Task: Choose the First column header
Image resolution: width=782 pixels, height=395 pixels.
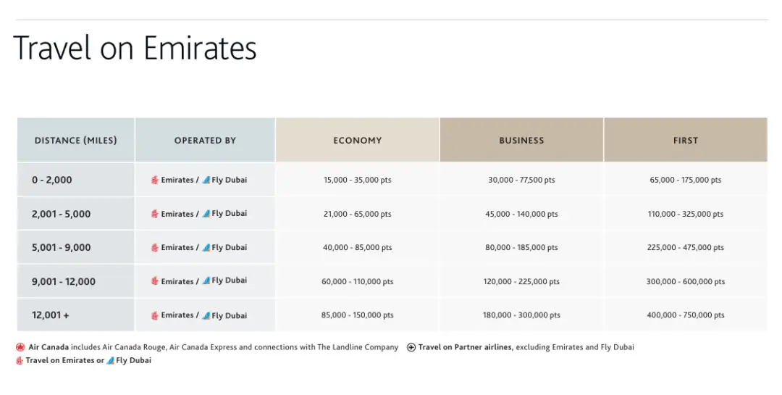Action: point(685,141)
